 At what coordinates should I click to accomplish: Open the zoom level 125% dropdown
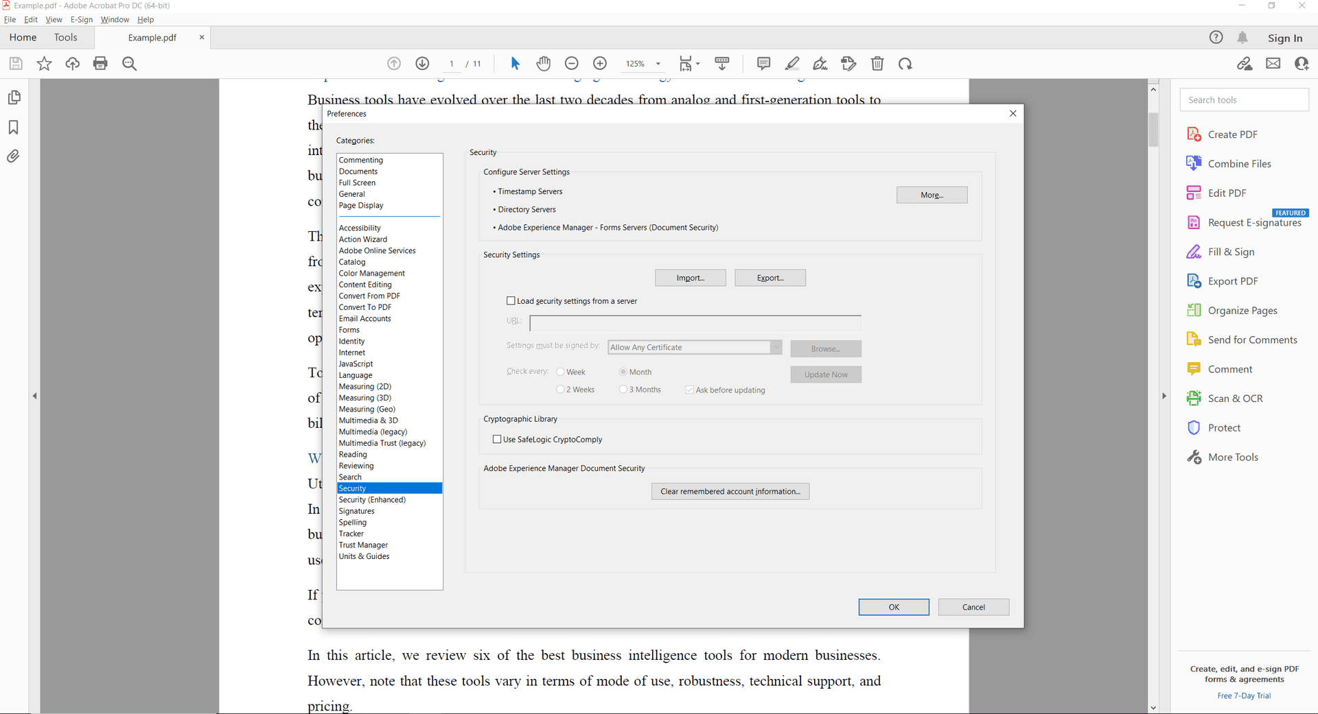coord(658,64)
